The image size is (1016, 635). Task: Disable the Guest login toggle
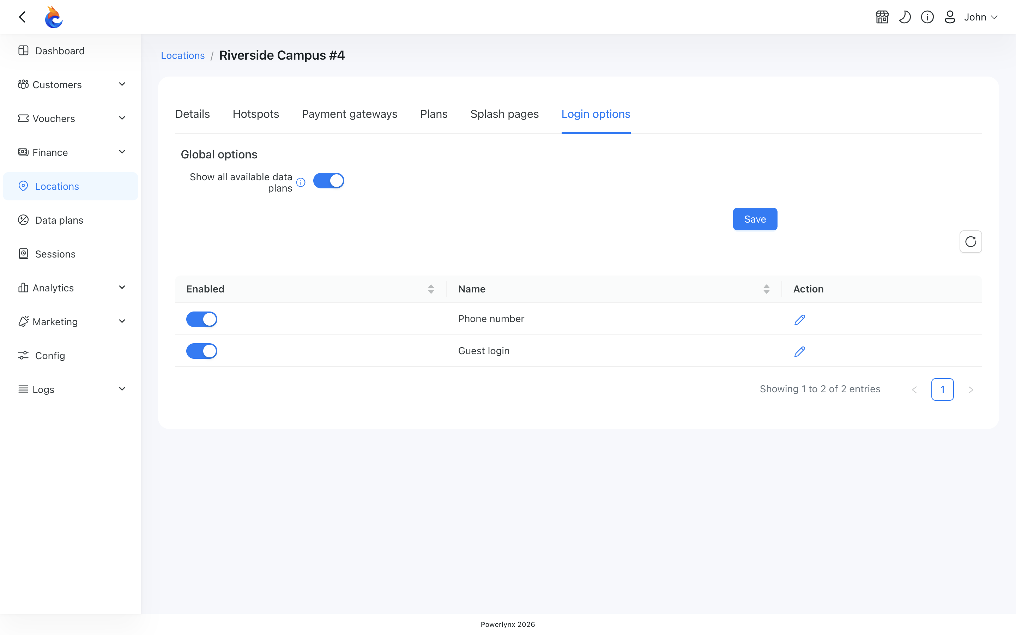(x=201, y=351)
